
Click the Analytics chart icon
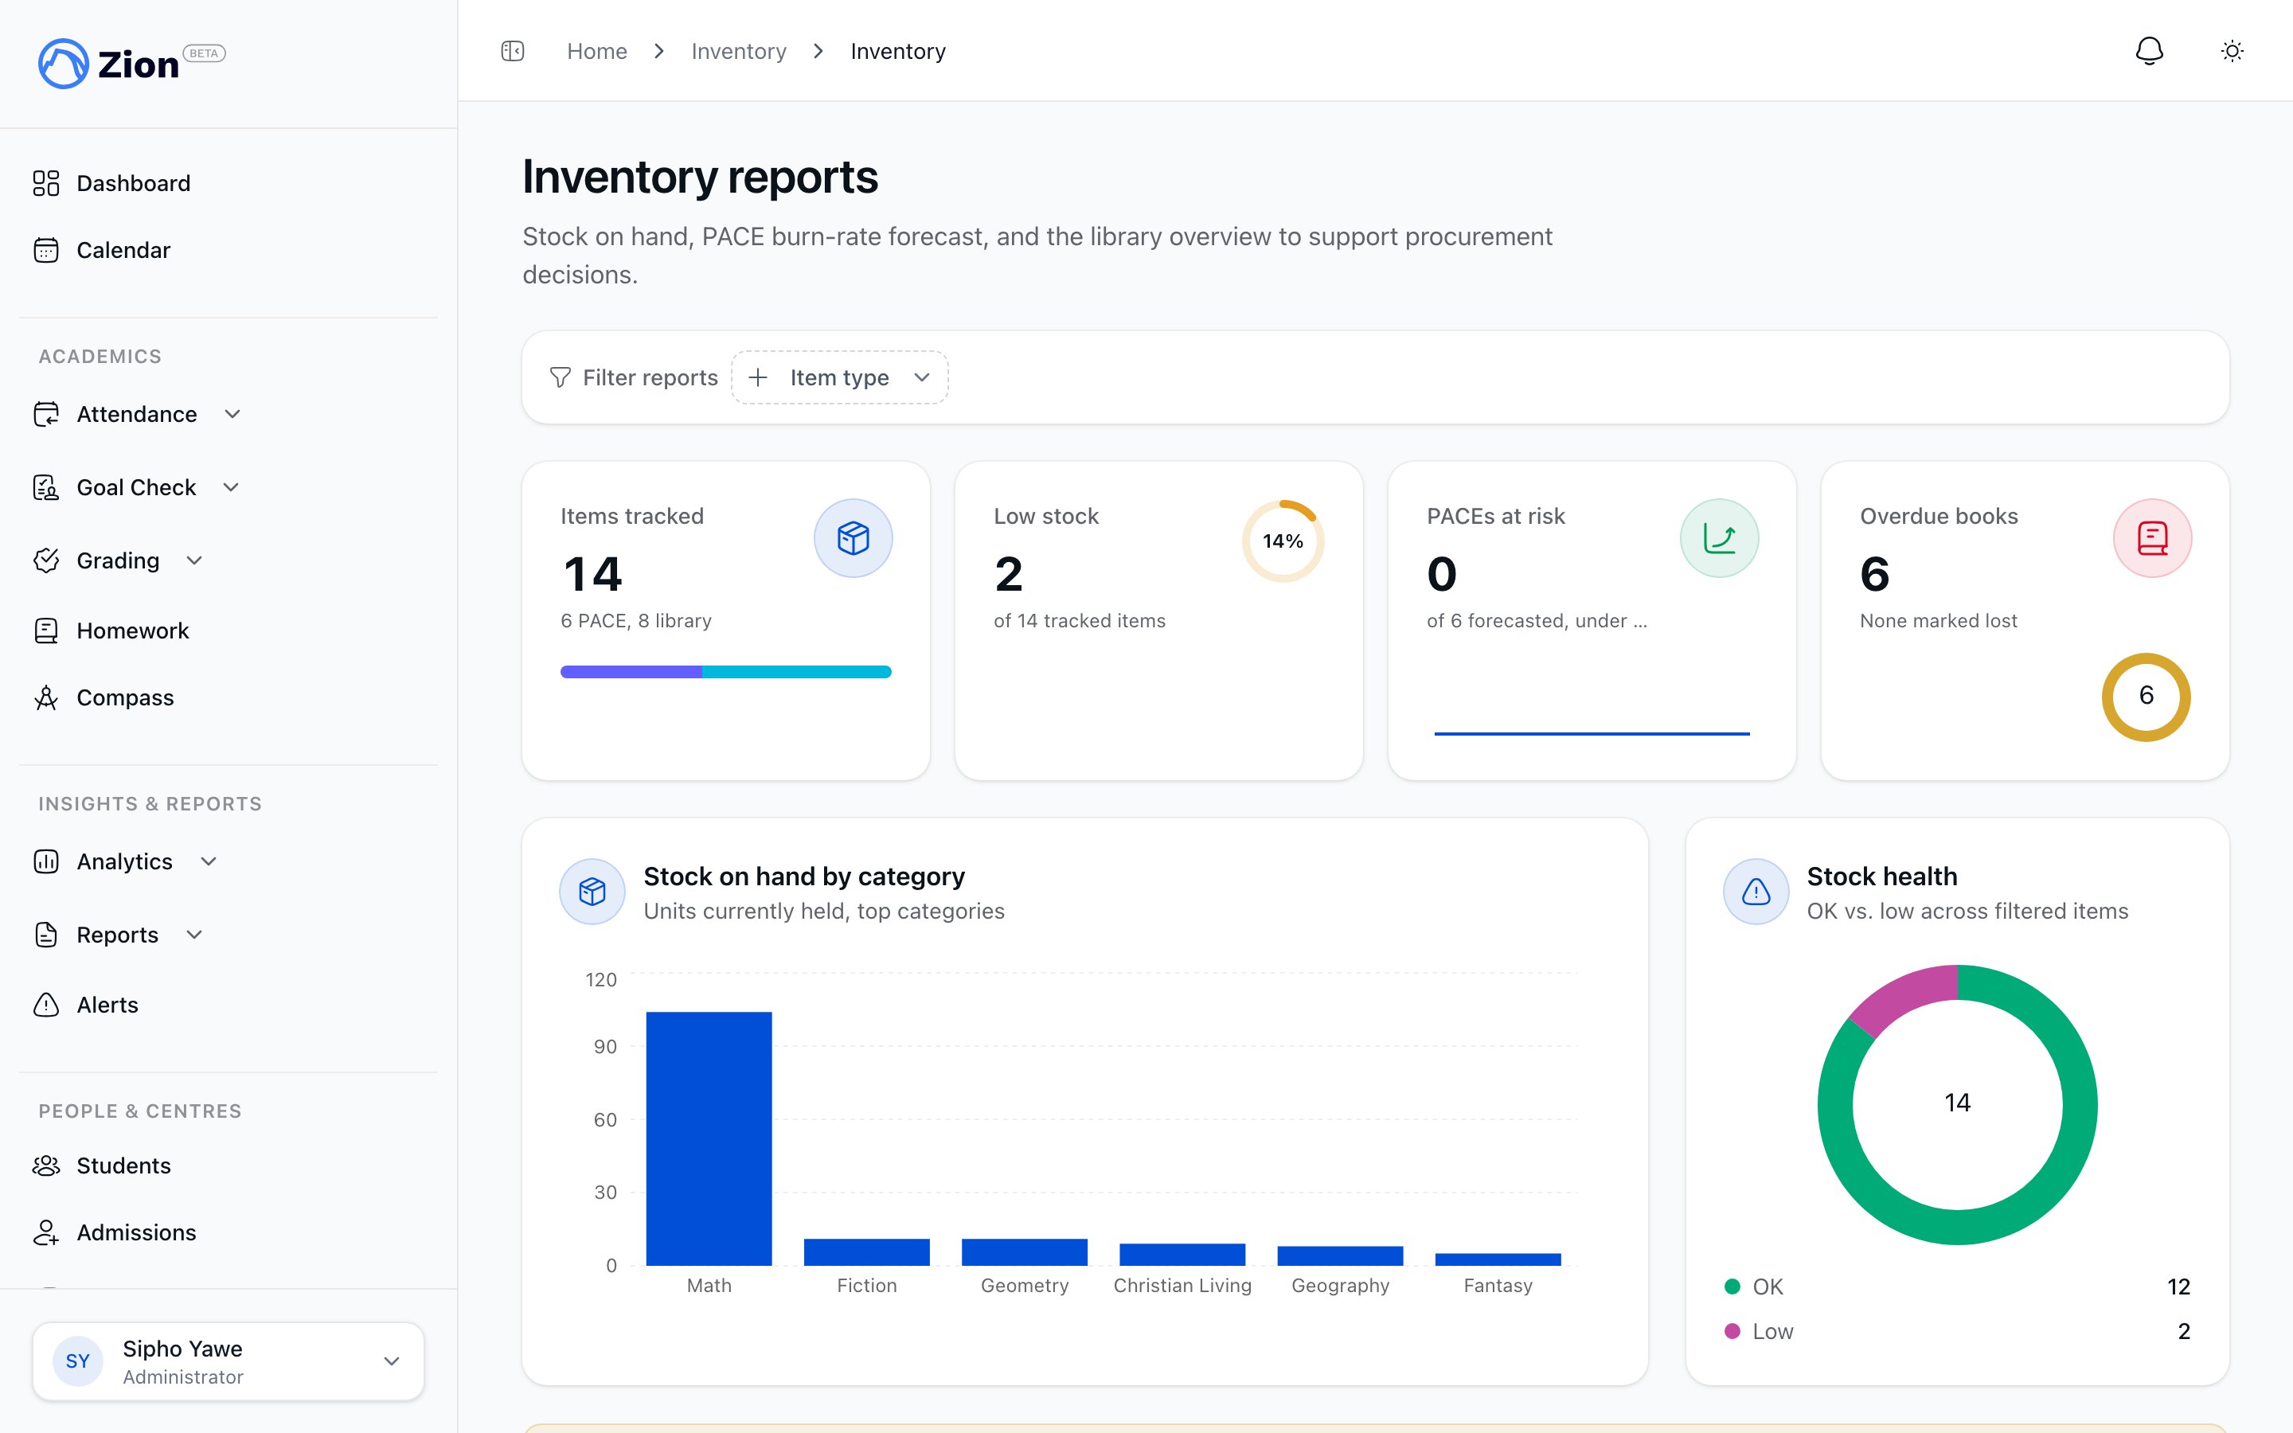point(46,861)
